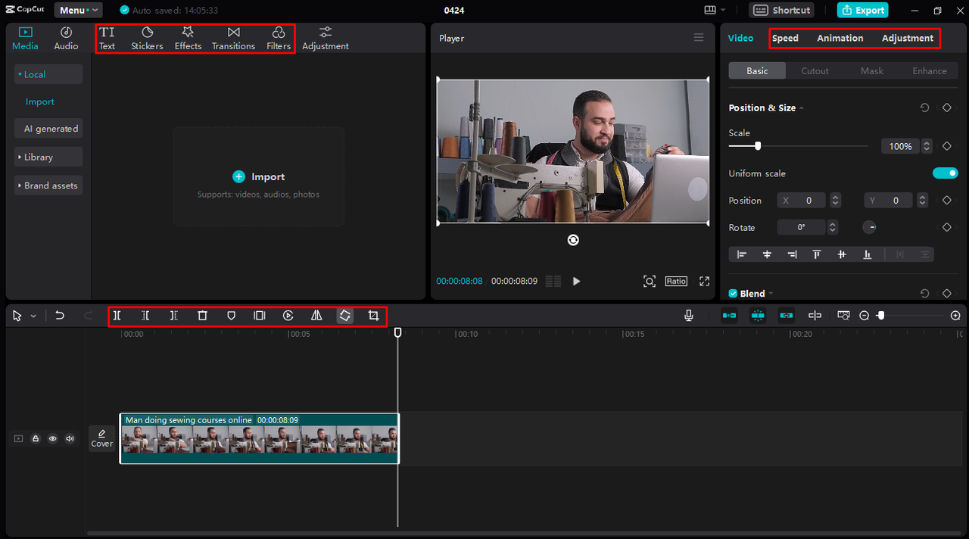Collapse the Position & Size section

pyautogui.click(x=801, y=108)
